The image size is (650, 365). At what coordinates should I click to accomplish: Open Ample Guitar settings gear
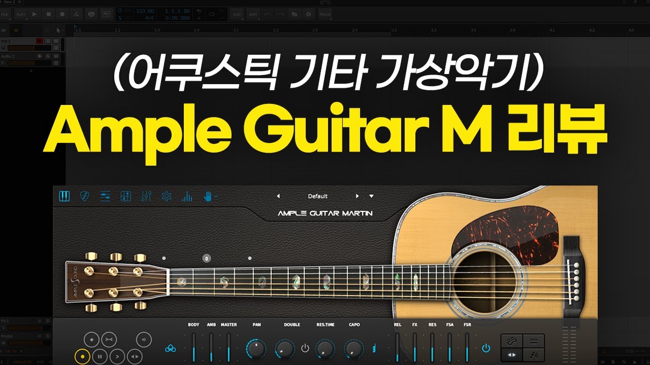(x=167, y=196)
